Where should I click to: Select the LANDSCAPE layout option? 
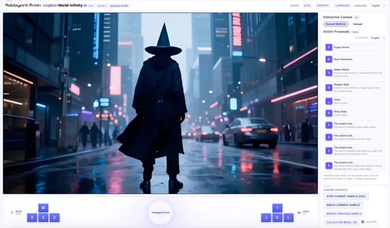point(342,5)
